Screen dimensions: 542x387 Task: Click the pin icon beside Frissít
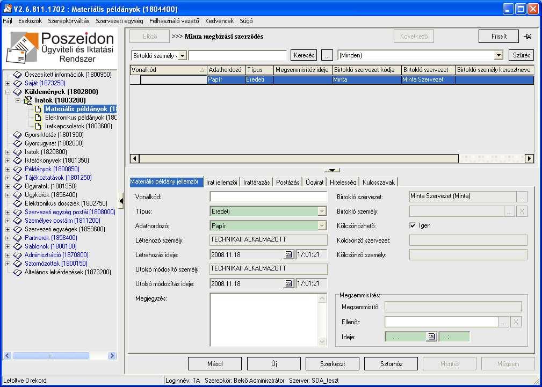[x=527, y=36]
